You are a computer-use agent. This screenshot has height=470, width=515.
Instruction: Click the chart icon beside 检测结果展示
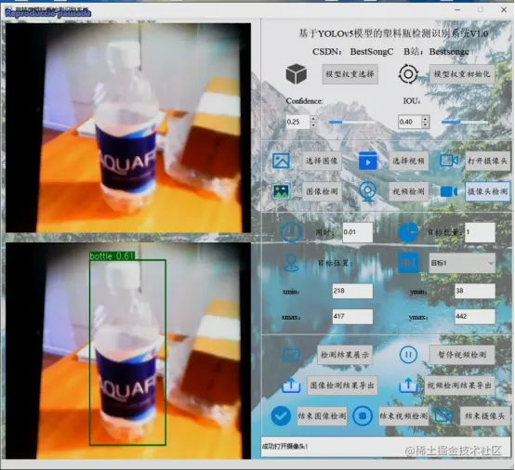click(291, 355)
